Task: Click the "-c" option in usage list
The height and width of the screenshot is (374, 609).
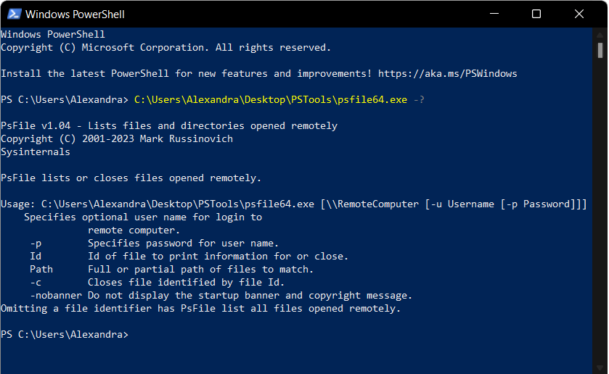Action: pyautogui.click(x=36, y=283)
